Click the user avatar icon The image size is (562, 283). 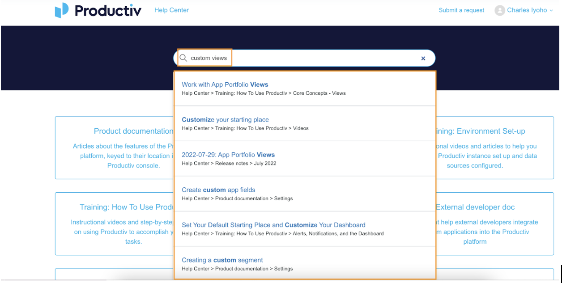[499, 10]
